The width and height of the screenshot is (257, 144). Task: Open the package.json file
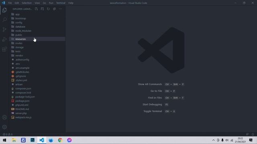(37, 101)
